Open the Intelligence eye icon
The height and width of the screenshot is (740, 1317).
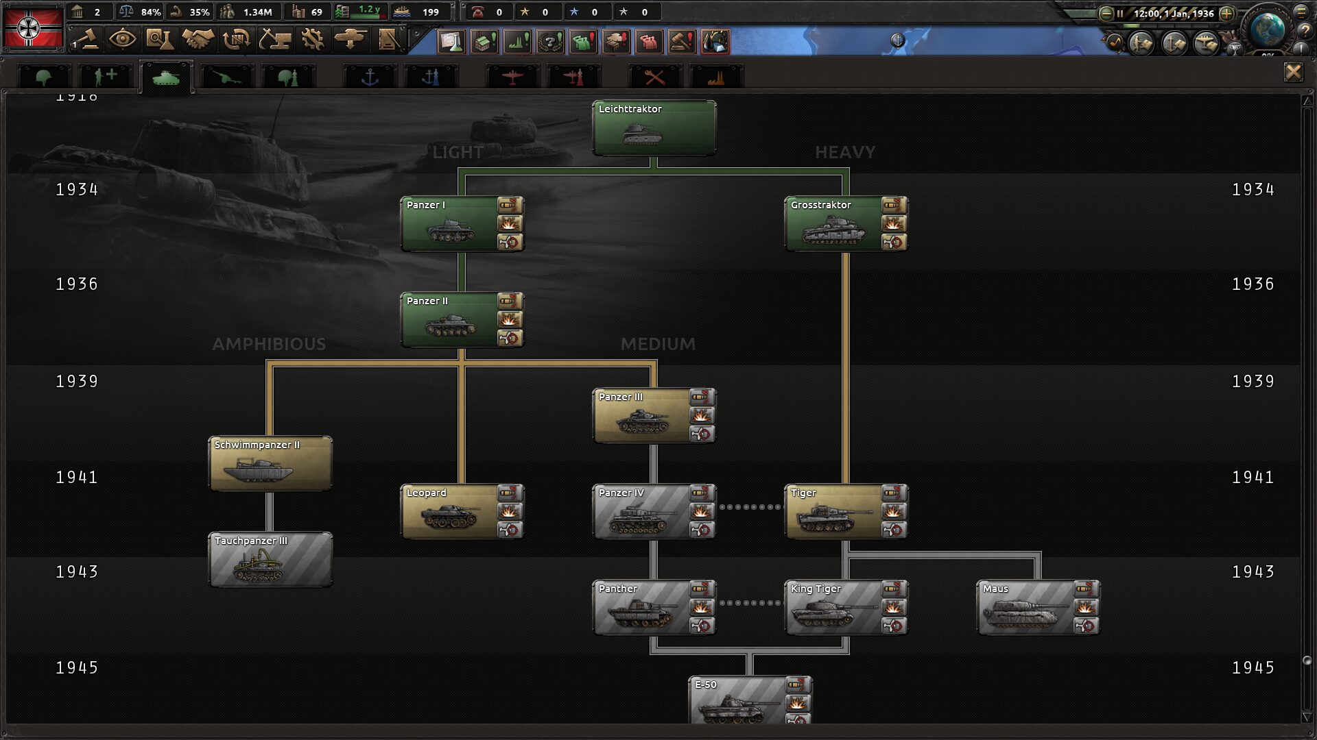[122, 39]
